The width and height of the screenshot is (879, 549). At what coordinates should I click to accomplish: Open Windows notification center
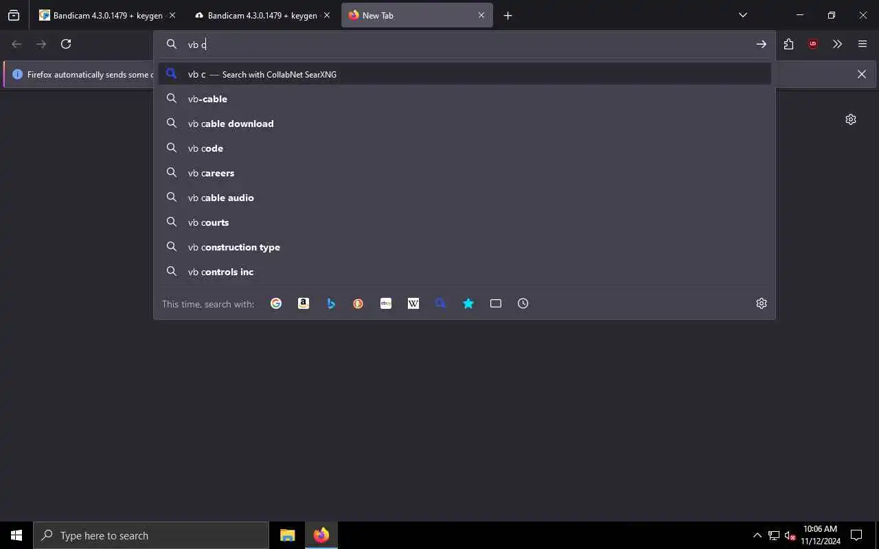point(856,535)
